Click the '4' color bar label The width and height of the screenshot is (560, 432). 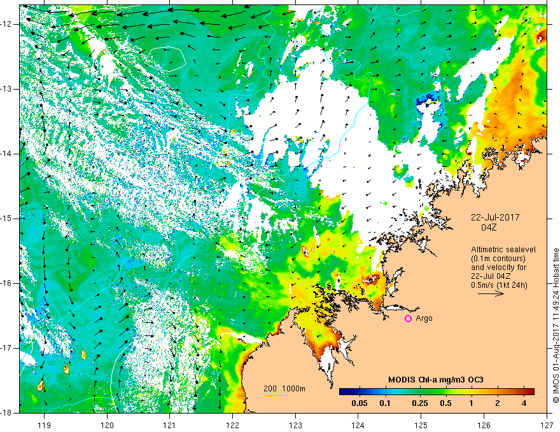(x=524, y=403)
